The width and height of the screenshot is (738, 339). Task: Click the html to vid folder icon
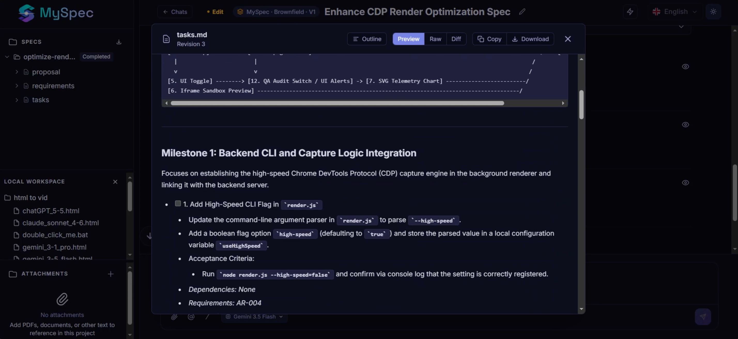(8, 198)
